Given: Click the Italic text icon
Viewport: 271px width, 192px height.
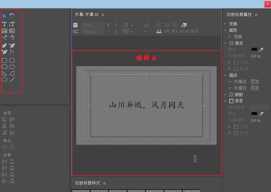Looking at the screenshot, I should point(116,25).
